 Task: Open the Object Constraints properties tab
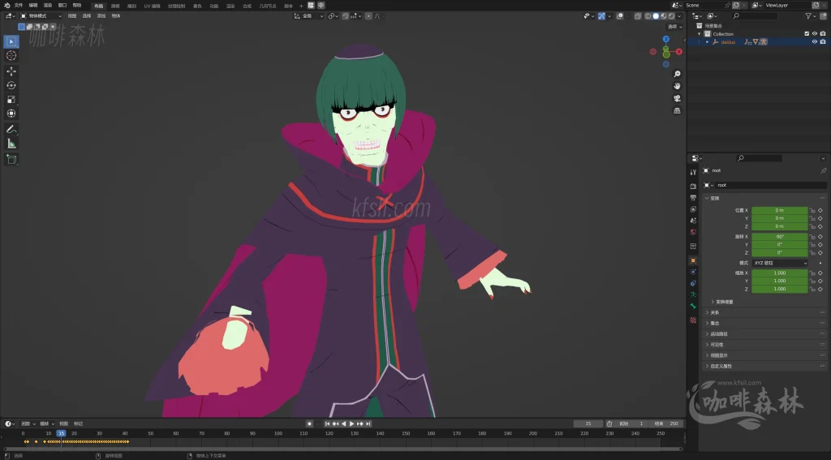pos(693,283)
